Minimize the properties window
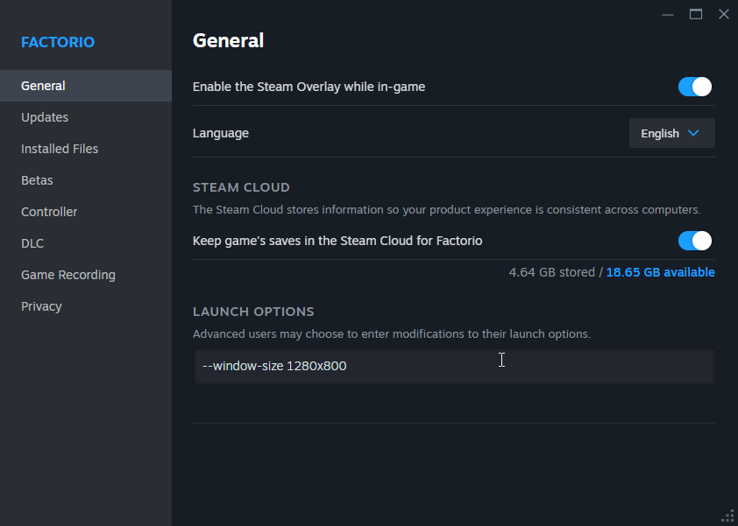This screenshot has width=738, height=526. tap(668, 14)
